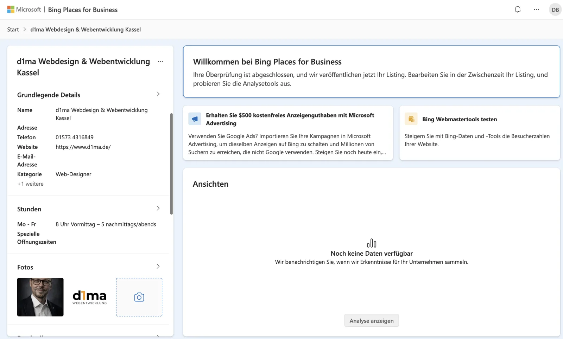This screenshot has height=339, width=563.
Task: Open the Microsoft Advertising $500 offer card
Action: click(x=288, y=133)
